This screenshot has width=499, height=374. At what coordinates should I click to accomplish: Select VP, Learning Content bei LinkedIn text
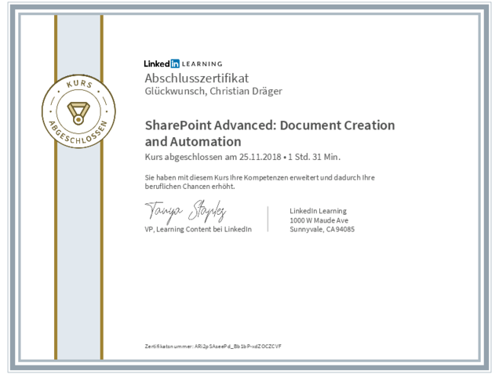coord(198,229)
